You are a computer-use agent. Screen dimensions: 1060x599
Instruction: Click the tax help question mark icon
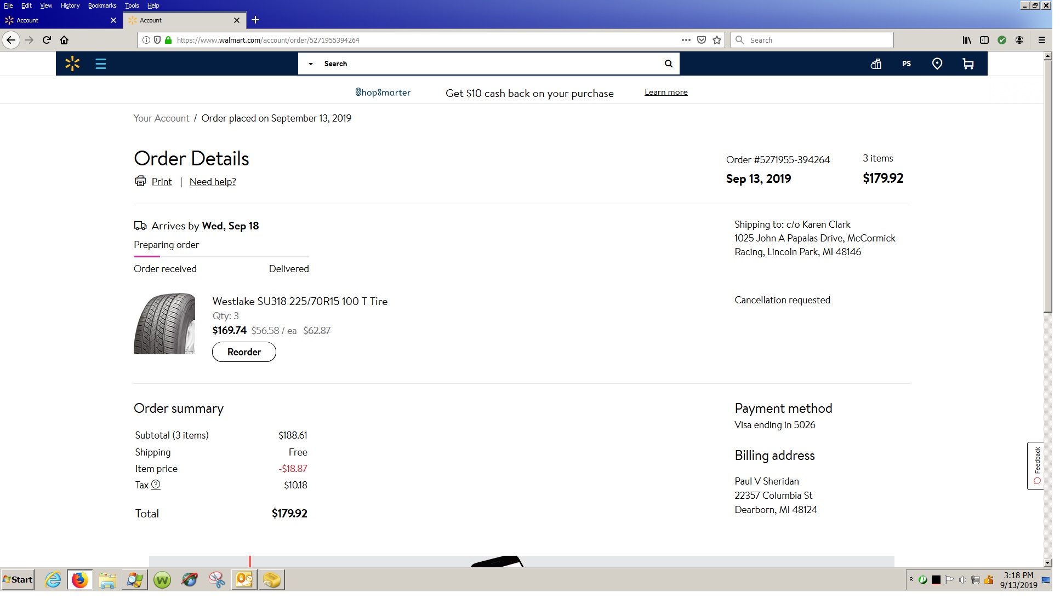[156, 485]
